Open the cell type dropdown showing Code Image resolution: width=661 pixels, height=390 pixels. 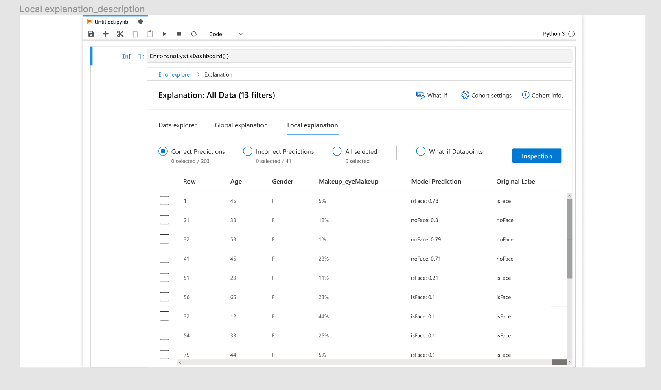coord(215,34)
